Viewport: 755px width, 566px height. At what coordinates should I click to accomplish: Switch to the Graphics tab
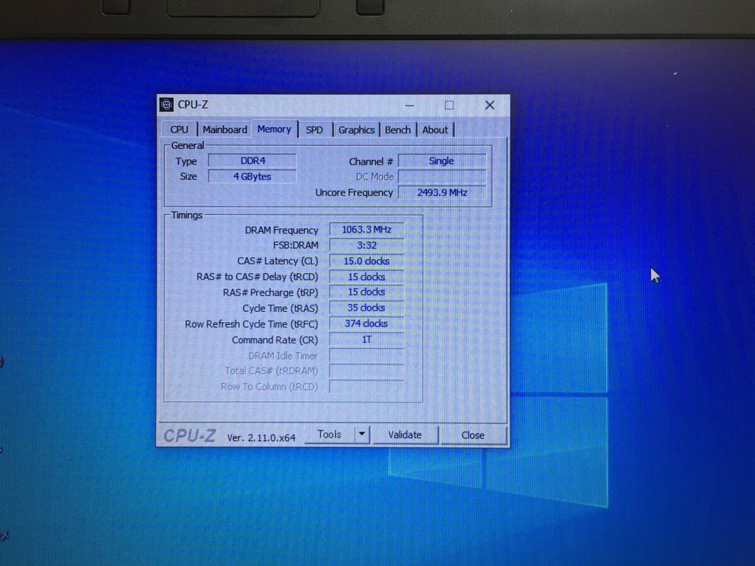click(x=356, y=130)
